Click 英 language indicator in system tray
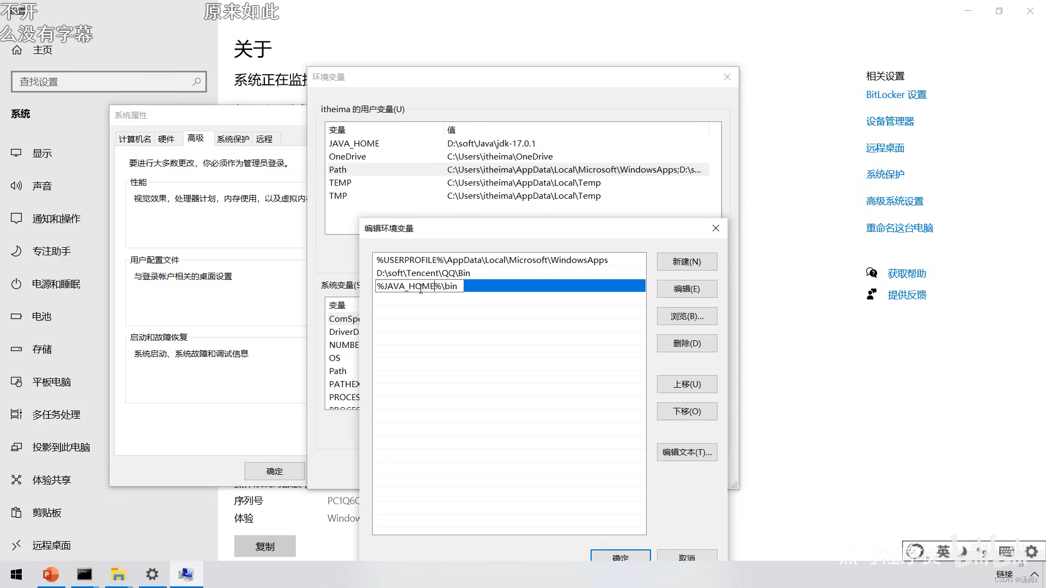The height and width of the screenshot is (588, 1046). click(x=943, y=551)
